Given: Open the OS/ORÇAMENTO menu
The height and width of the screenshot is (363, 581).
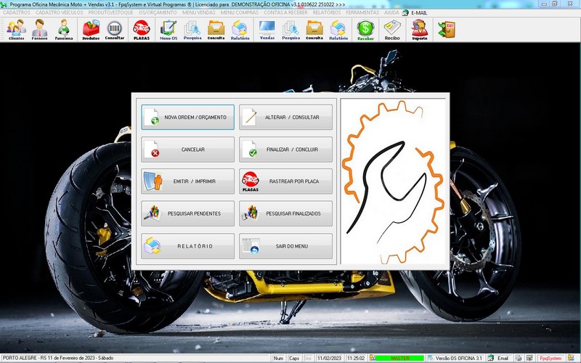Looking at the screenshot, I should (x=158, y=12).
